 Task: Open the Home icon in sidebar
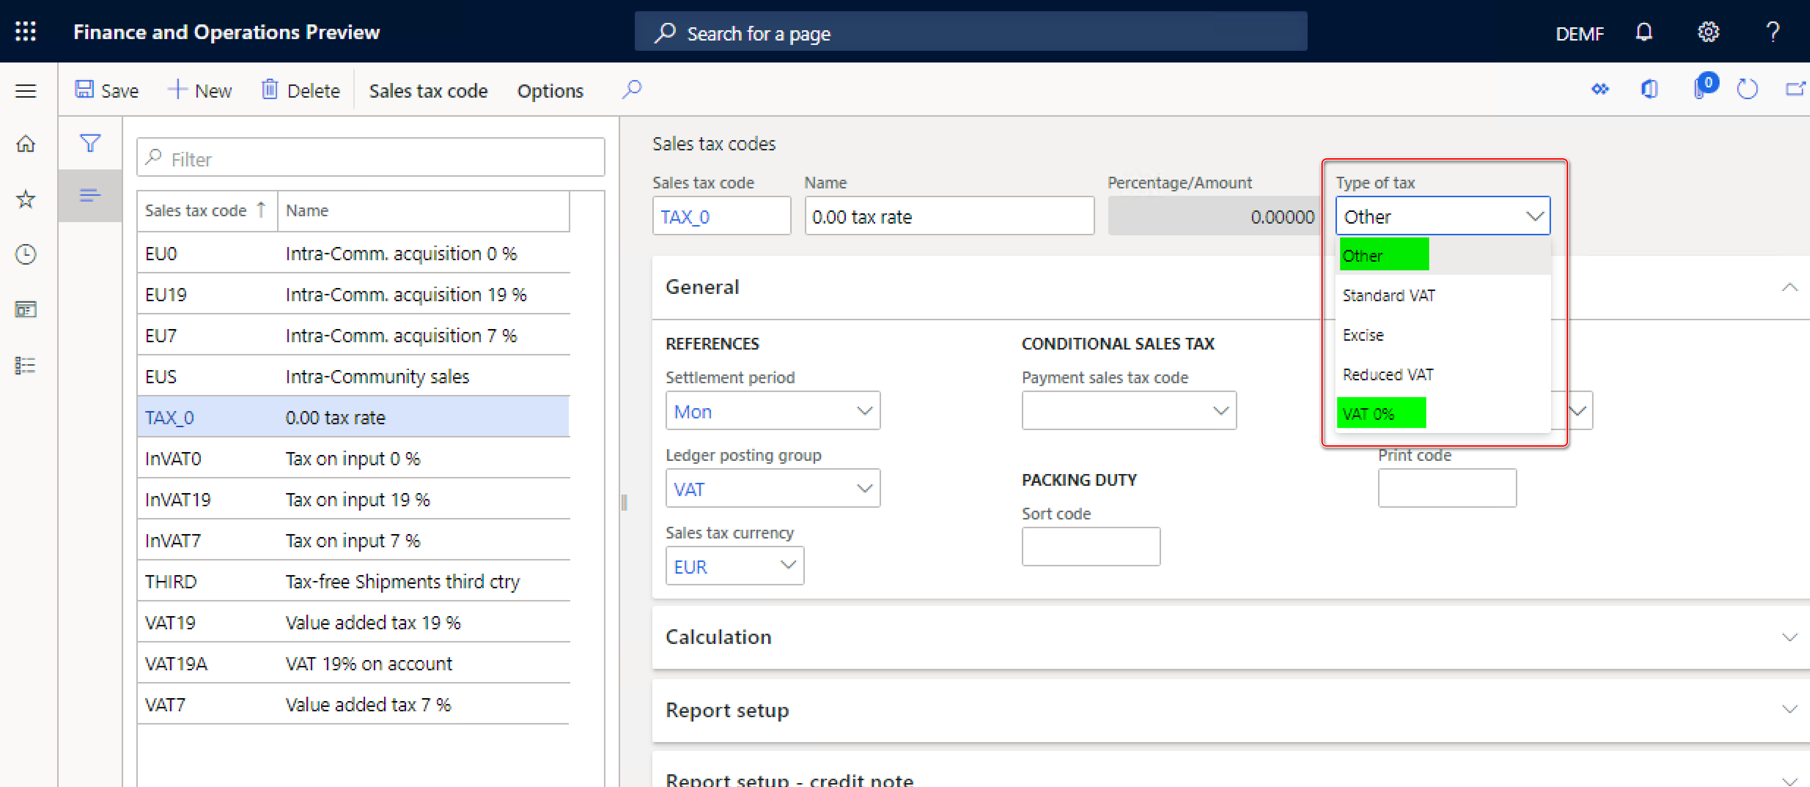(26, 144)
